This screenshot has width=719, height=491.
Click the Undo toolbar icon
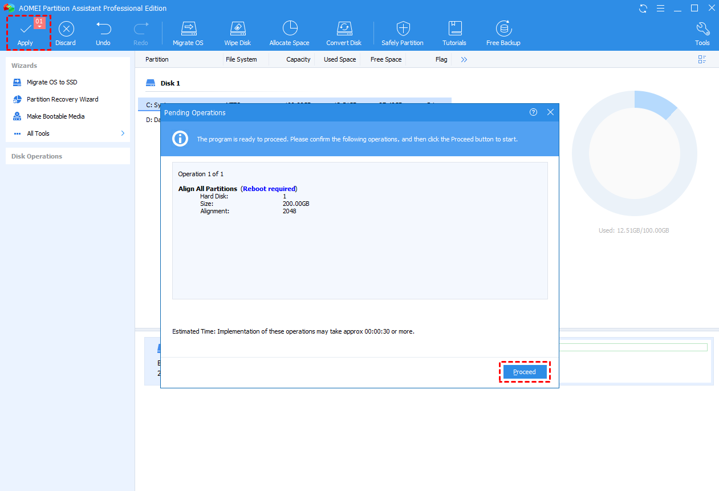click(x=103, y=28)
